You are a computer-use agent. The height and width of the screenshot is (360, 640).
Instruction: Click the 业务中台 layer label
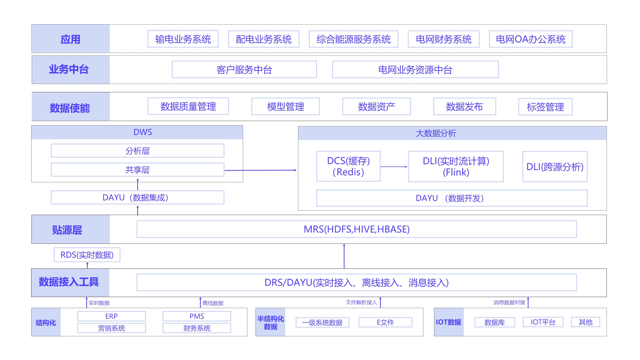[x=70, y=69]
